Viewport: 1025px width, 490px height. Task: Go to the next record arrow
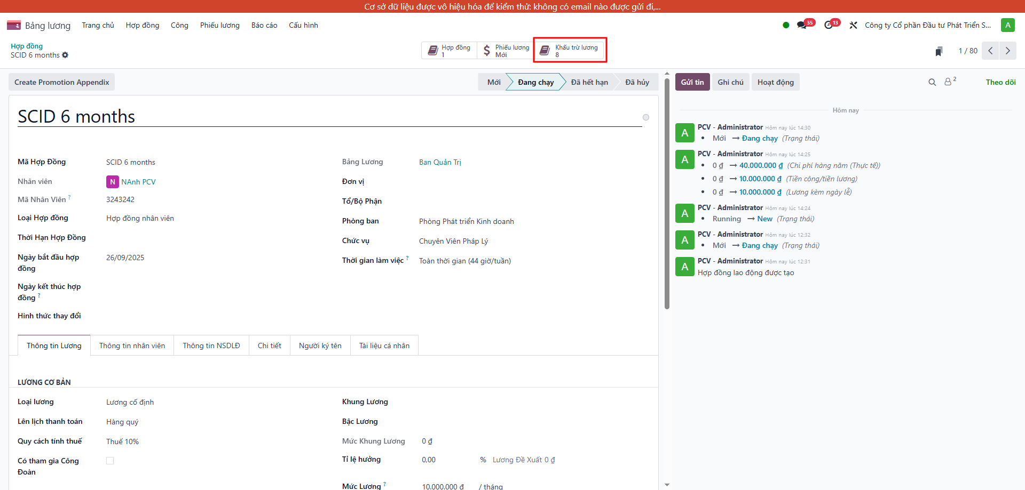point(1008,51)
